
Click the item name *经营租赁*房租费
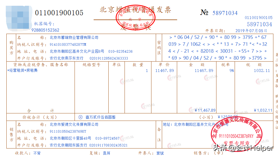pyautogui.click(x=22, y=70)
